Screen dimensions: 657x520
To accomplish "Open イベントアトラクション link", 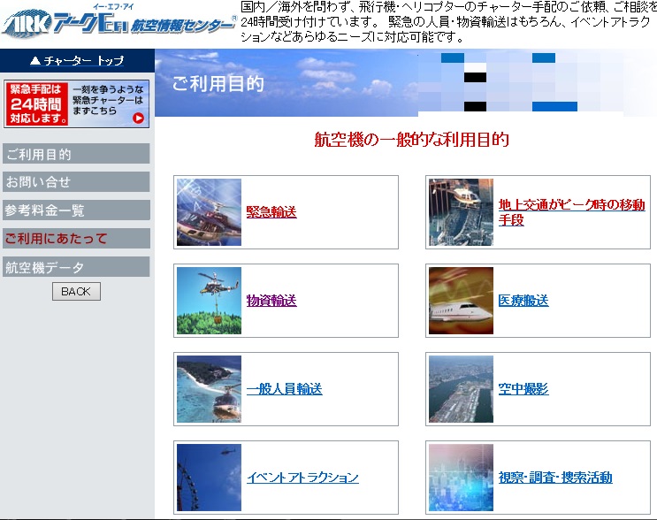I will [302, 478].
